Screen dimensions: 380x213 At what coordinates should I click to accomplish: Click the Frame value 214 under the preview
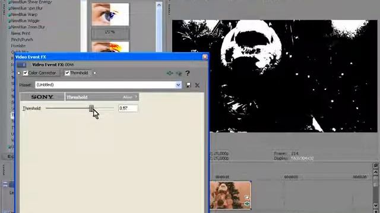[295, 153]
